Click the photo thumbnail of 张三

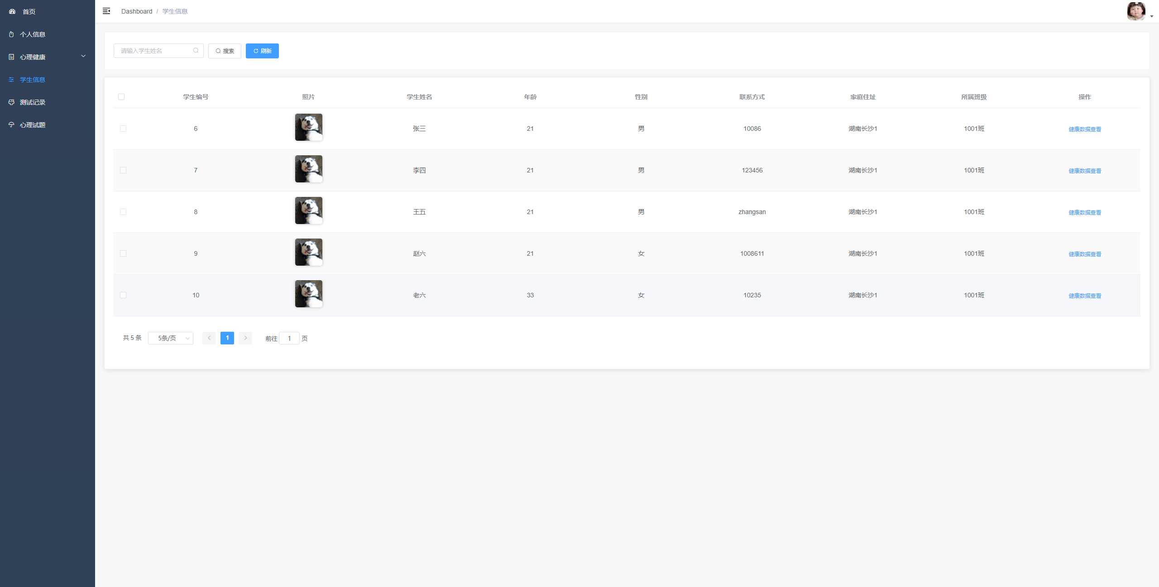tap(309, 127)
